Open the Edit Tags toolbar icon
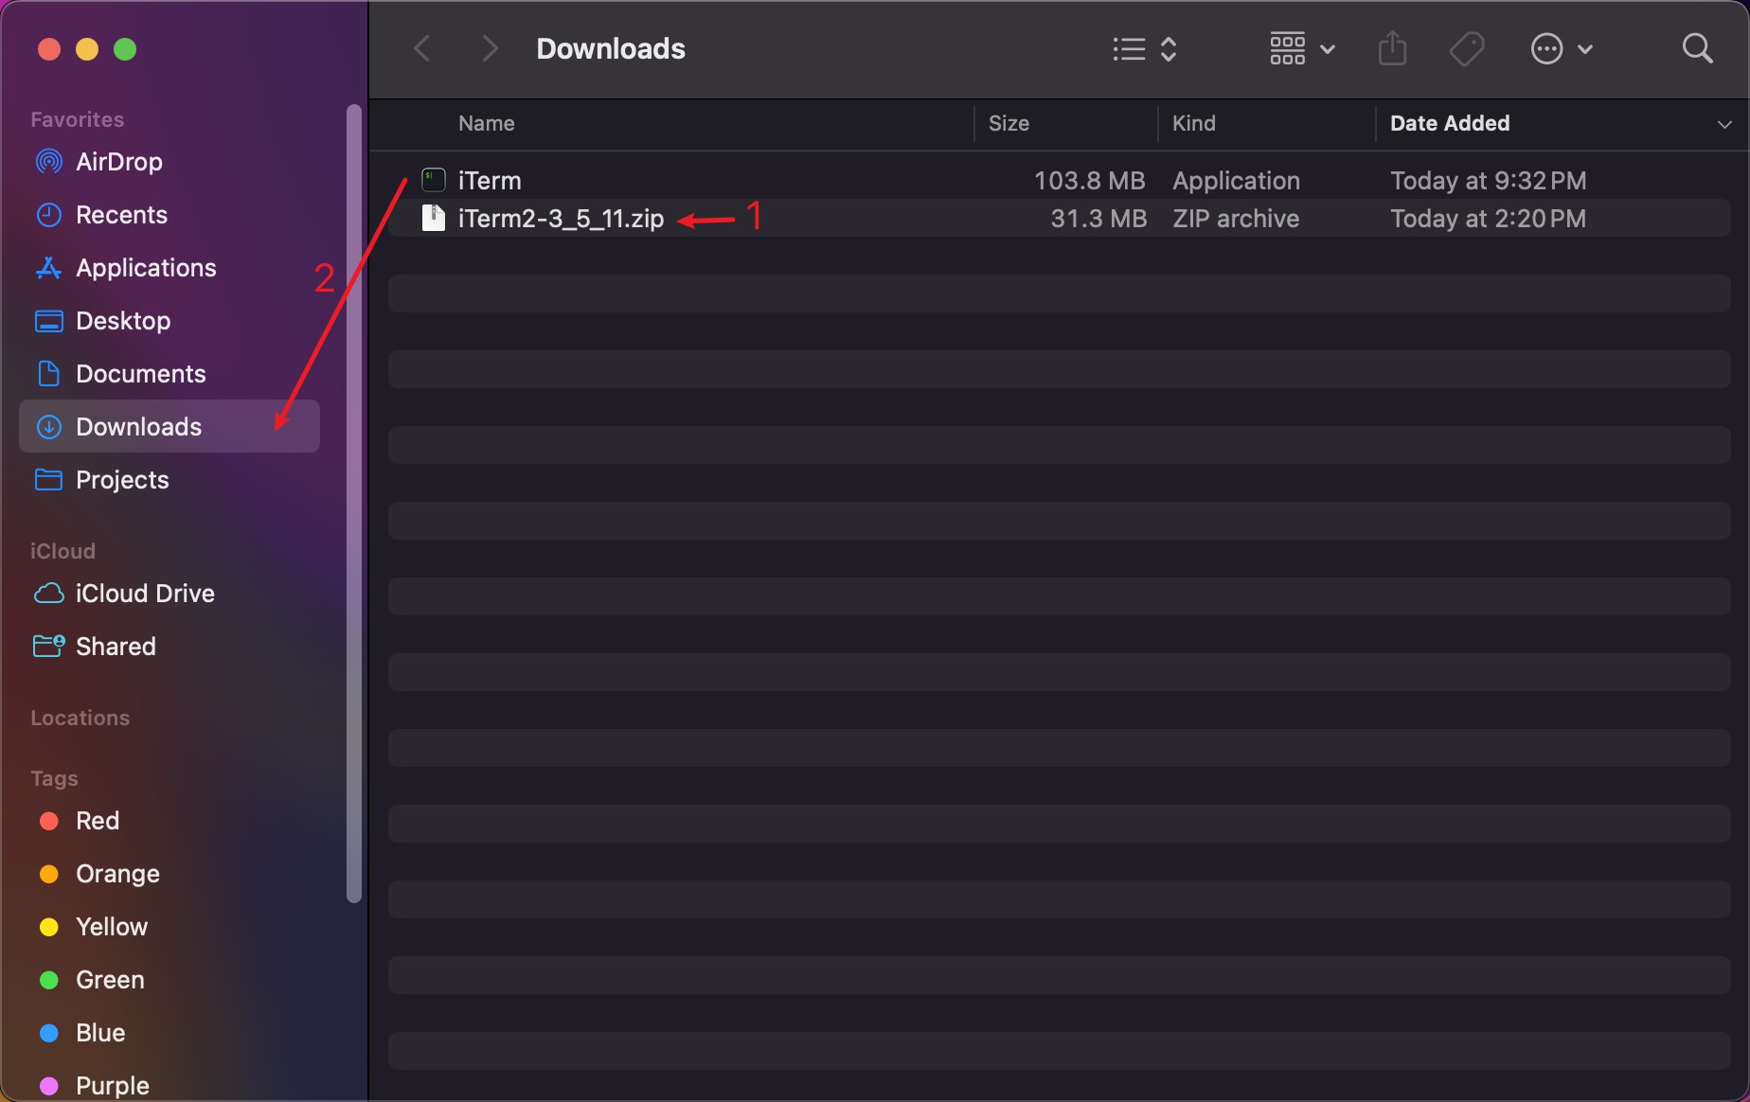 1467,48
